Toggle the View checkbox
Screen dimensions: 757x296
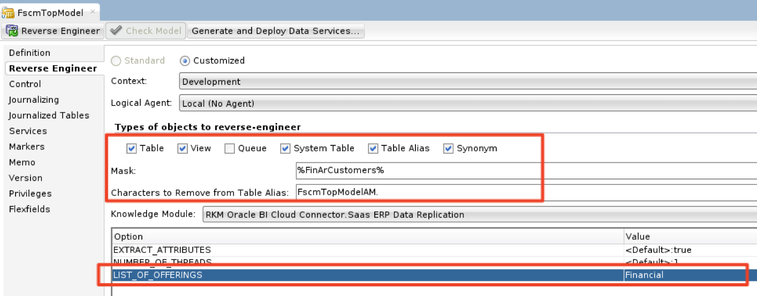183,149
